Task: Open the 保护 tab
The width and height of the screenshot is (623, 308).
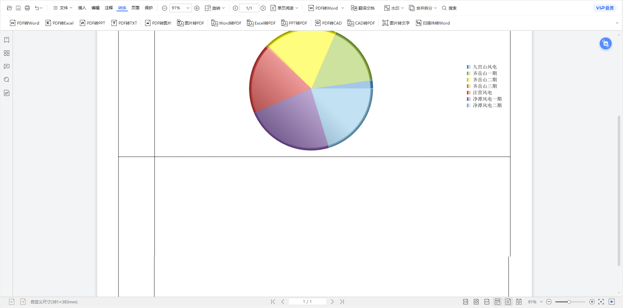Action: click(x=149, y=8)
